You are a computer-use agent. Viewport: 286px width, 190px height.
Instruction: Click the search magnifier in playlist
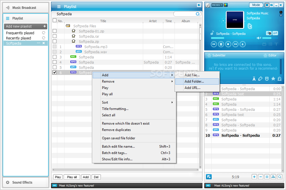pyautogui.click(x=198, y=14)
